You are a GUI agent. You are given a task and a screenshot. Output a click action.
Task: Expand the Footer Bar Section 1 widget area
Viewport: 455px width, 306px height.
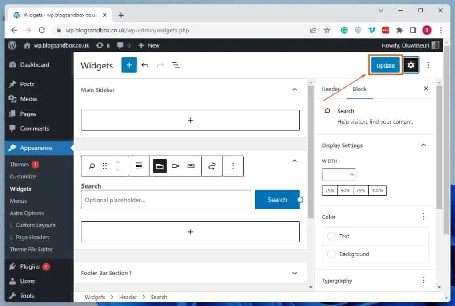[x=295, y=273]
